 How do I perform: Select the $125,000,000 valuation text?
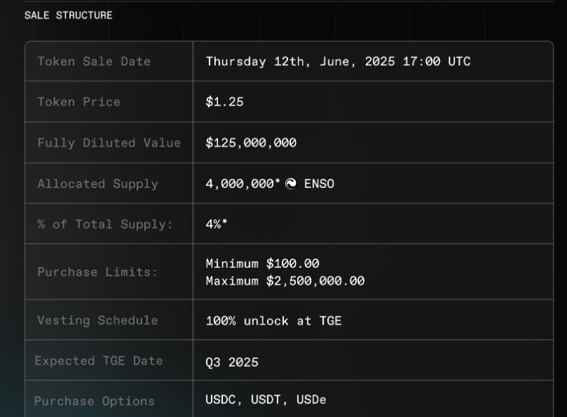(x=251, y=143)
